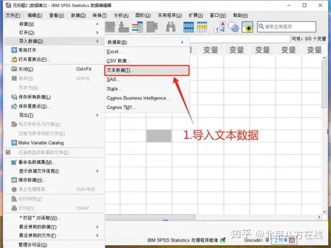Open the 扩展(X) menu
The width and height of the screenshot is (331, 248).
click(196, 16)
